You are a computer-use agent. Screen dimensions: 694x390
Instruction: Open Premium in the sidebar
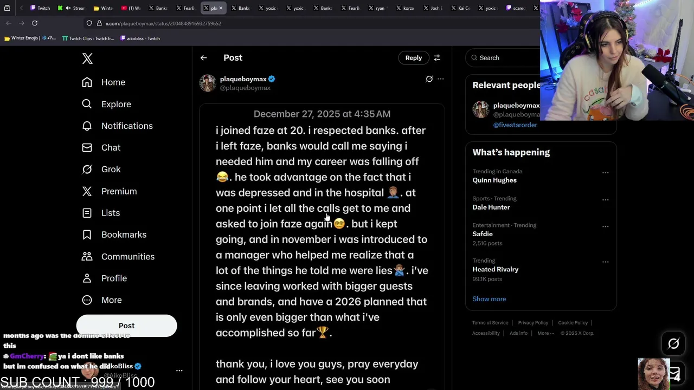pyautogui.click(x=109, y=191)
